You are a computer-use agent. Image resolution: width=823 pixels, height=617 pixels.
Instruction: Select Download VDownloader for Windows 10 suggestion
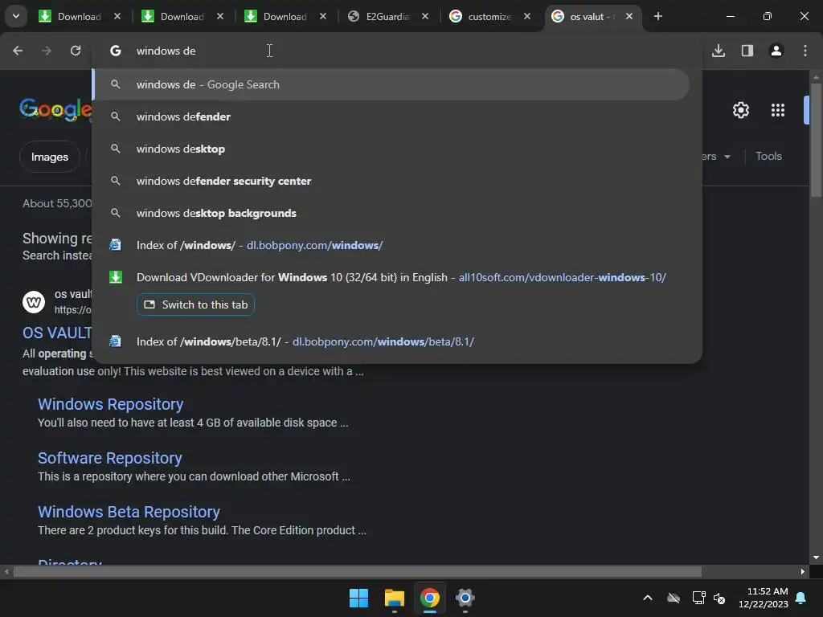point(391,277)
